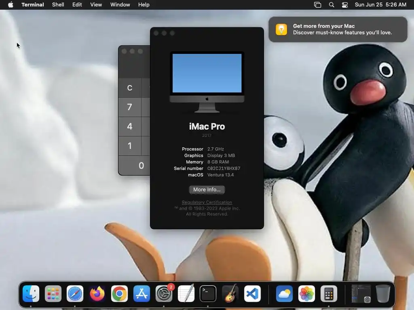This screenshot has width=414, height=310.
Task: Open Launchpad from the Dock
Action: coord(53,293)
